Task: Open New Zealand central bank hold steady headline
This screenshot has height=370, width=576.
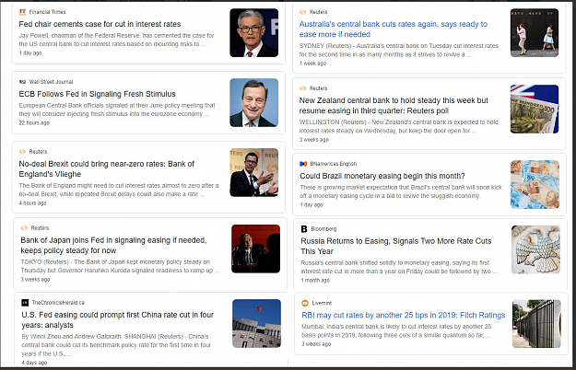Action: click(394, 105)
